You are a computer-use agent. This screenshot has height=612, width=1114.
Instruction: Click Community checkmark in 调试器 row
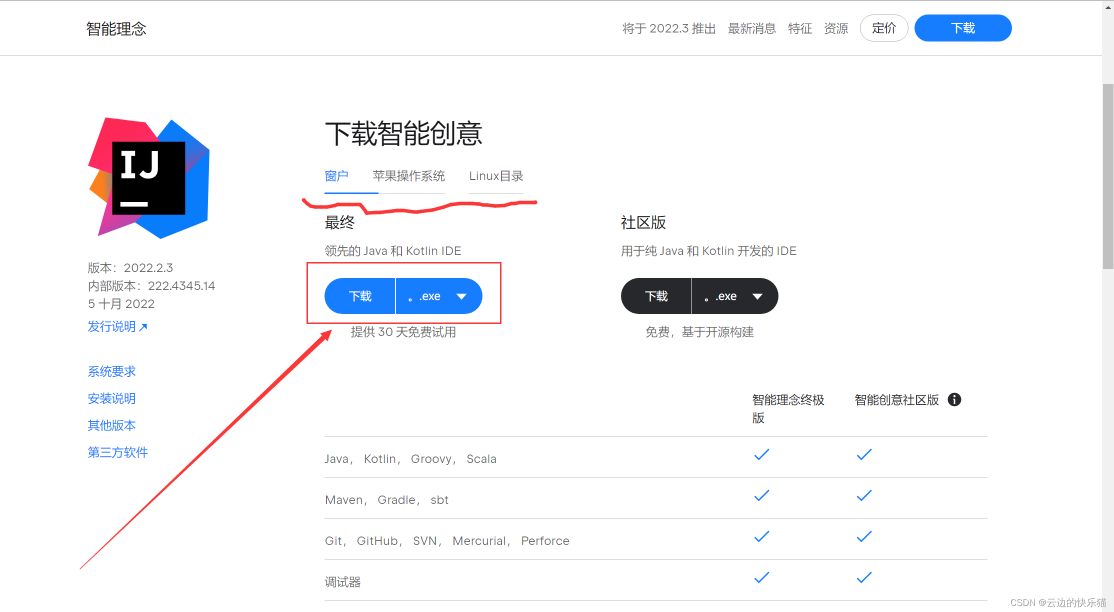point(864,577)
